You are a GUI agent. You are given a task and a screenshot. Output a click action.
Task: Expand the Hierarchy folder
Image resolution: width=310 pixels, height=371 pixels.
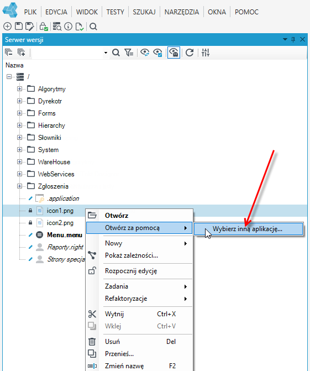tap(19, 126)
